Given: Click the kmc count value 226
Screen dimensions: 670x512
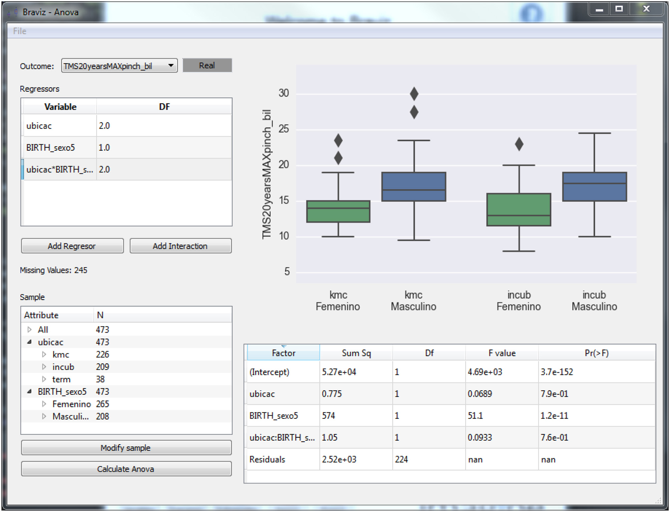Looking at the screenshot, I should coord(102,354).
